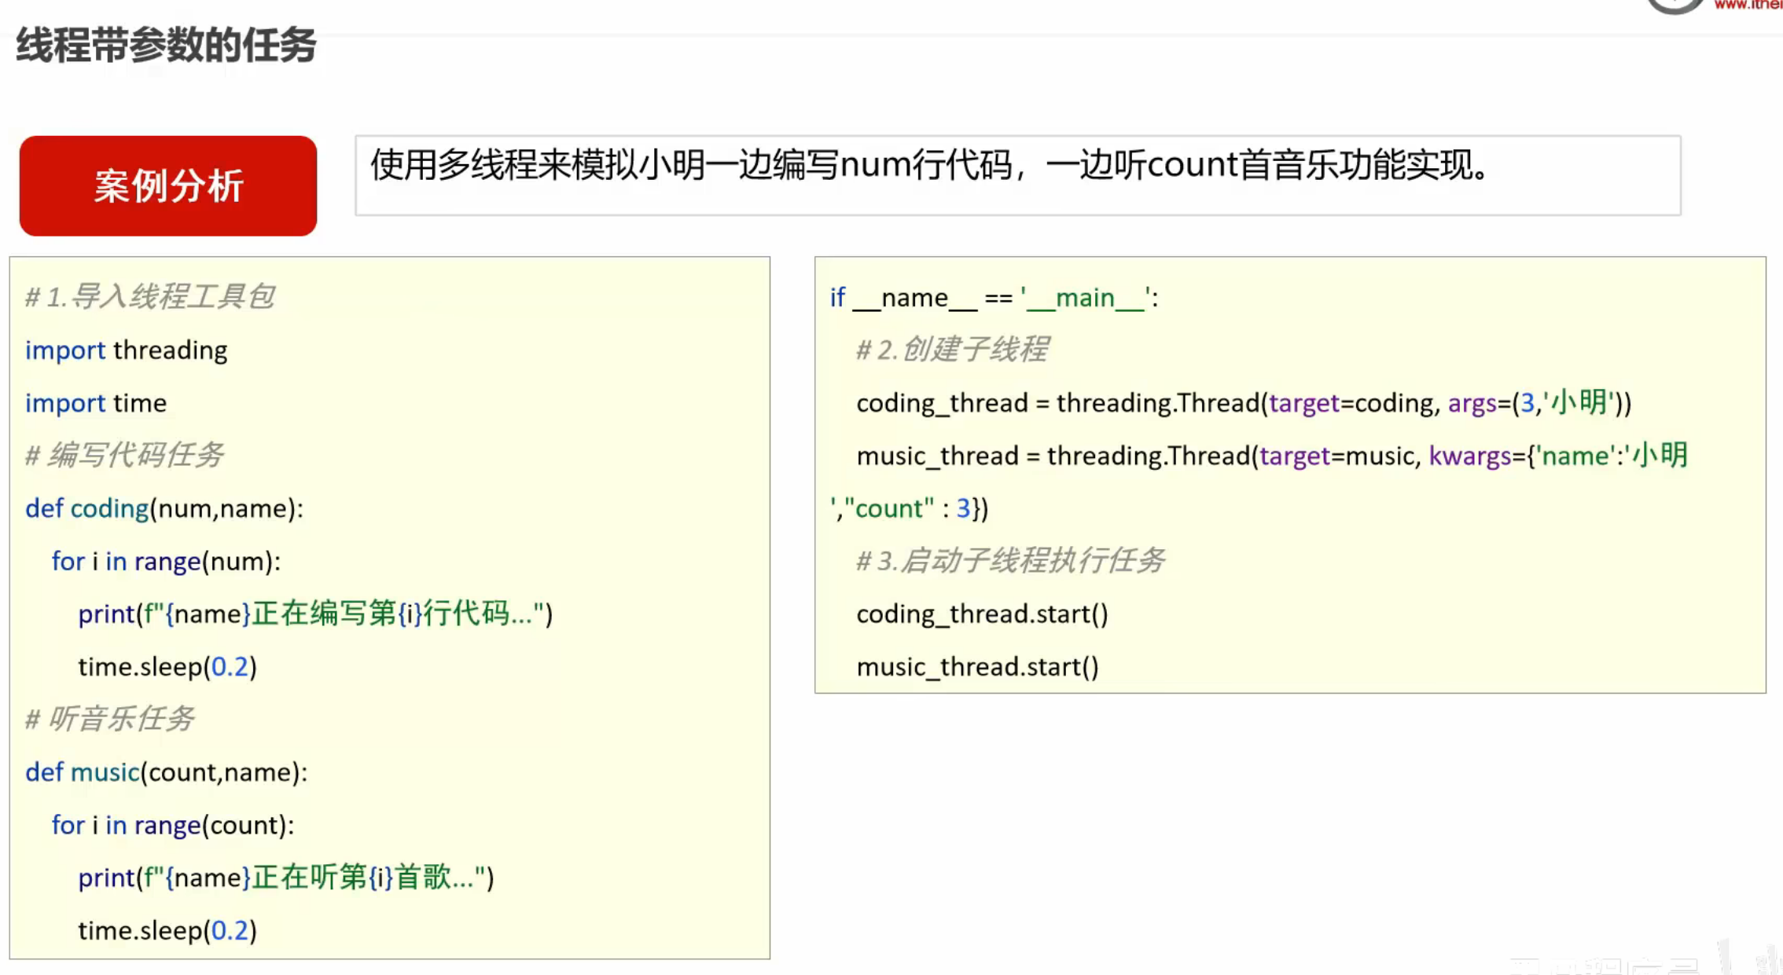Click the 'music_thread.start()' line
This screenshot has width=1783, height=975.
pyautogui.click(x=977, y=667)
